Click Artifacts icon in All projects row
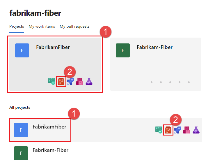This screenshot has width=206, height=167. point(187,130)
